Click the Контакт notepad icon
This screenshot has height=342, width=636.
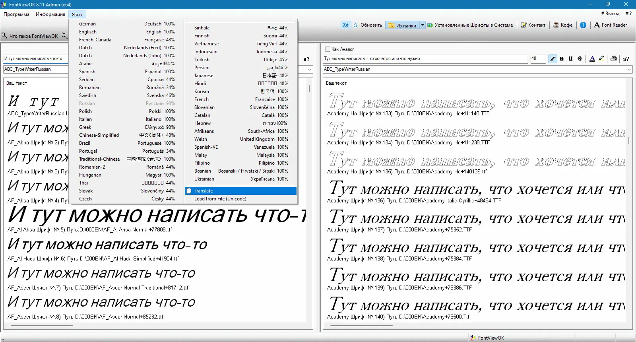524,25
